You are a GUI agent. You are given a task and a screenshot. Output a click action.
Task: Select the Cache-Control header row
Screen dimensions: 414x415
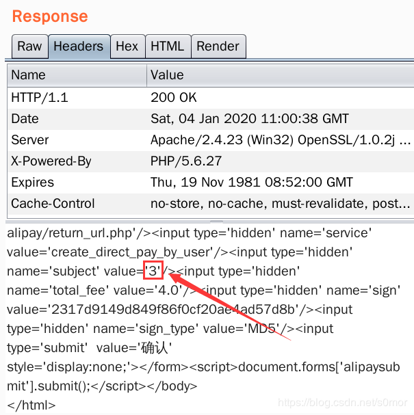click(211, 204)
